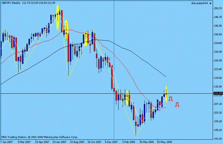Click the 19 Aug 2007 date label

pyautogui.click(x=77, y=142)
